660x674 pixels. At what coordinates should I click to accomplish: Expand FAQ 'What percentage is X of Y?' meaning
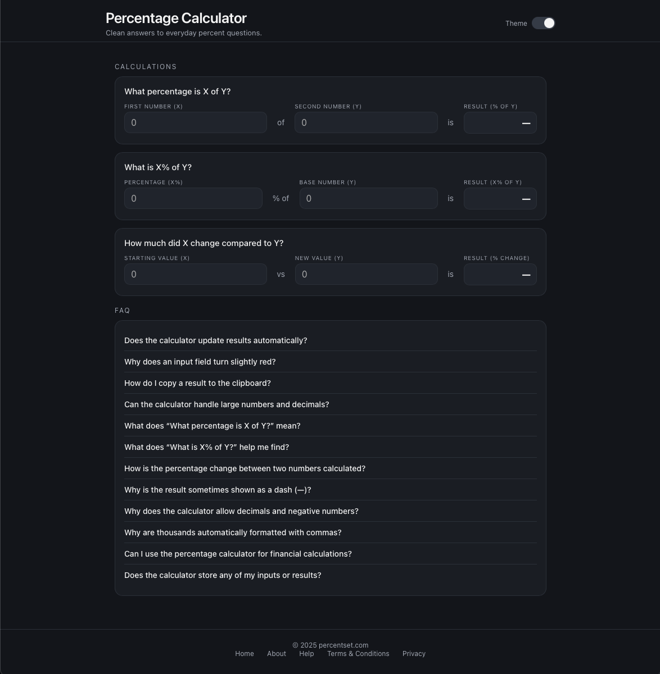tap(331, 426)
